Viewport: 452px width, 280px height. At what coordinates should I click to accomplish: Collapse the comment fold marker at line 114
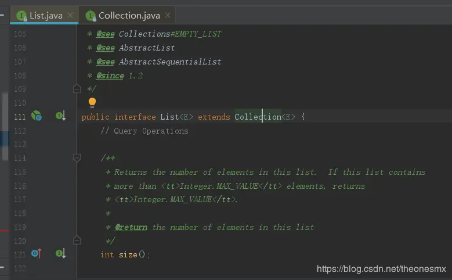point(77,157)
